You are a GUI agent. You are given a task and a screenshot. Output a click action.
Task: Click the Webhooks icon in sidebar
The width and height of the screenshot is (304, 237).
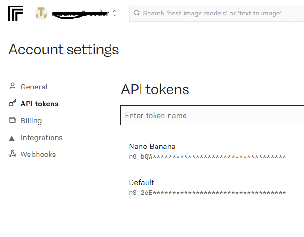tap(13, 154)
